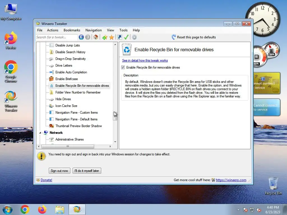Select Disable Jump Lists tree item
Screen dimensions: 287x215
point(68,45)
